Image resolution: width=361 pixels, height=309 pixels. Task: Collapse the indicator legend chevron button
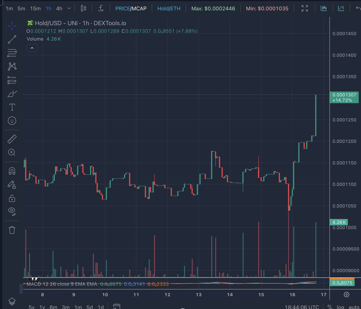32,48
